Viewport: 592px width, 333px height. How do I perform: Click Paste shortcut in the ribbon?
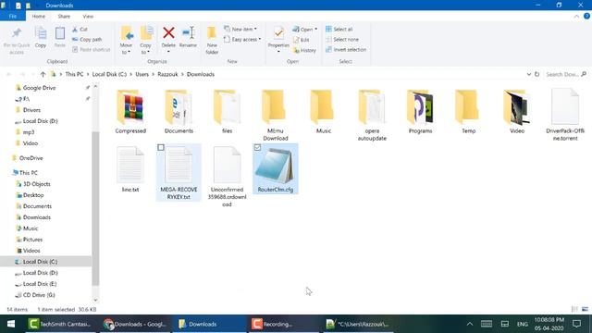click(91, 49)
